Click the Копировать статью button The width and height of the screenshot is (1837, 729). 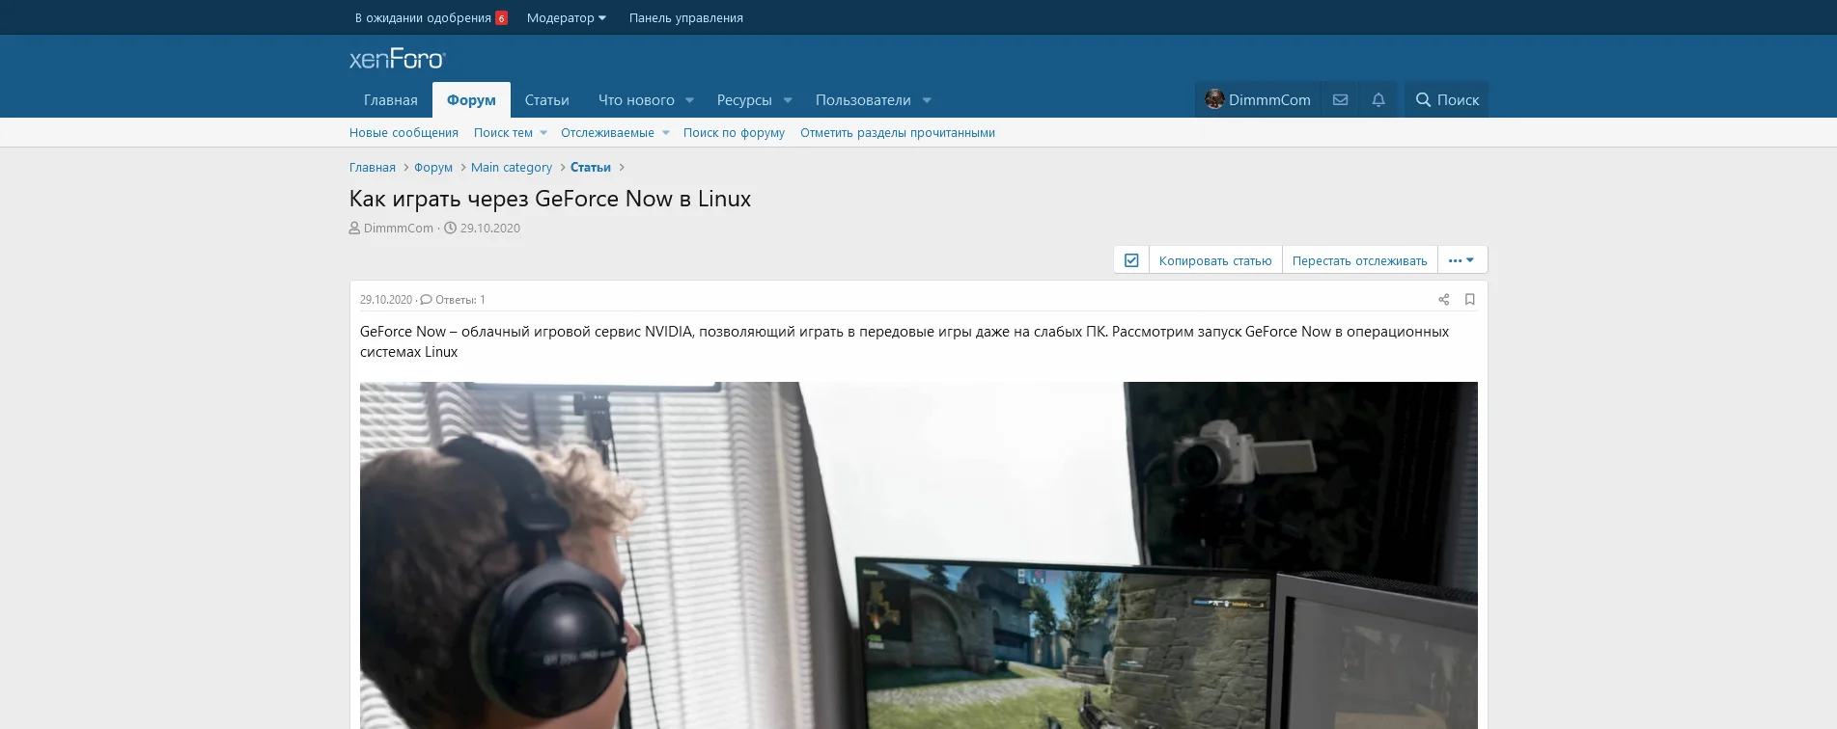1214,260
